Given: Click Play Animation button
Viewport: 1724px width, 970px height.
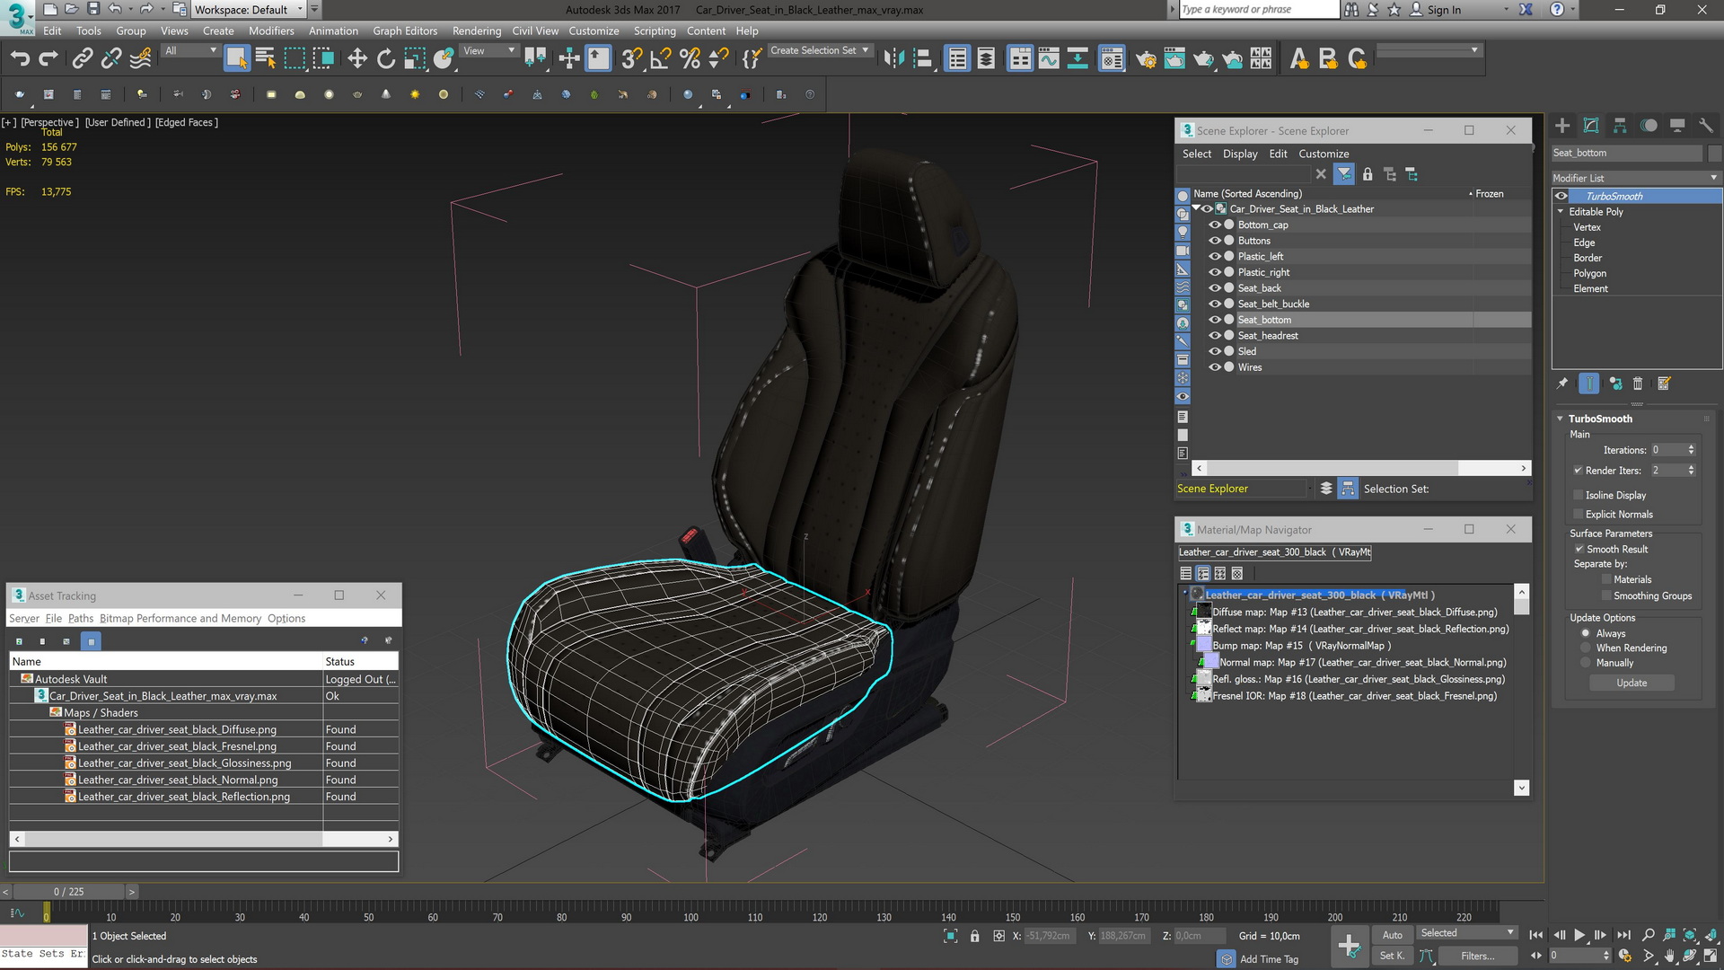Looking at the screenshot, I should pyautogui.click(x=1579, y=935).
